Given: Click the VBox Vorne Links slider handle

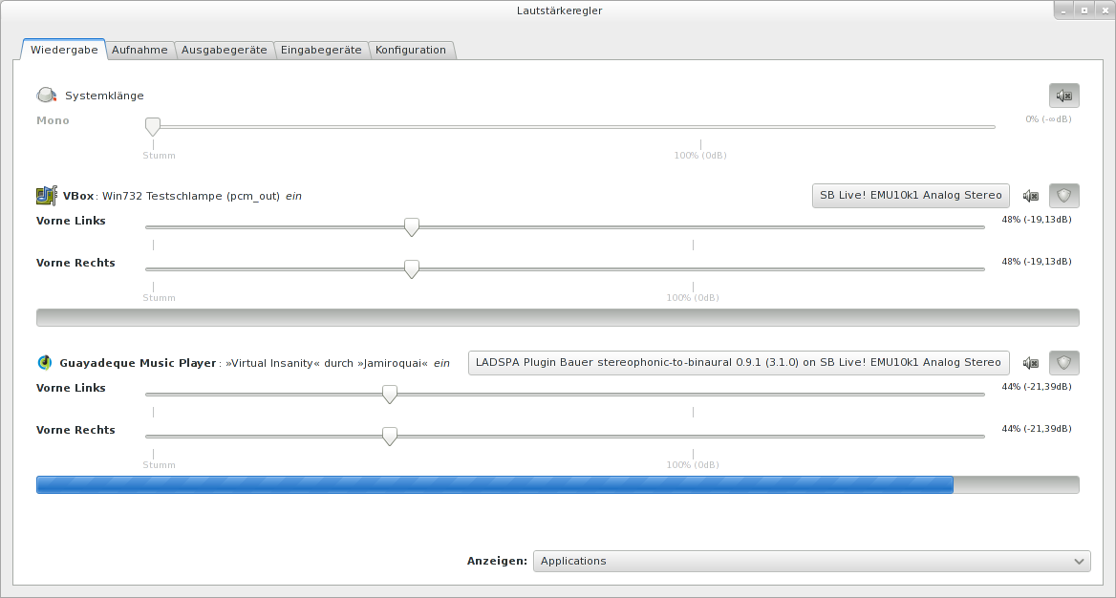Looking at the screenshot, I should pyautogui.click(x=412, y=227).
